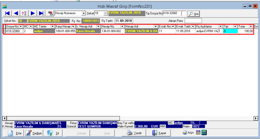Click the Kapat close button
This screenshot has height=139, width=260.
[x=159, y=133]
